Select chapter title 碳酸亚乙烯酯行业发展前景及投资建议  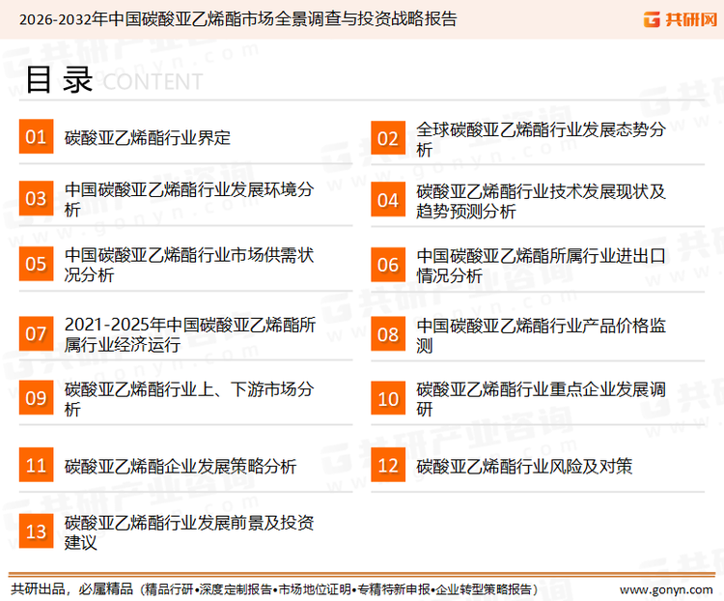(189, 532)
